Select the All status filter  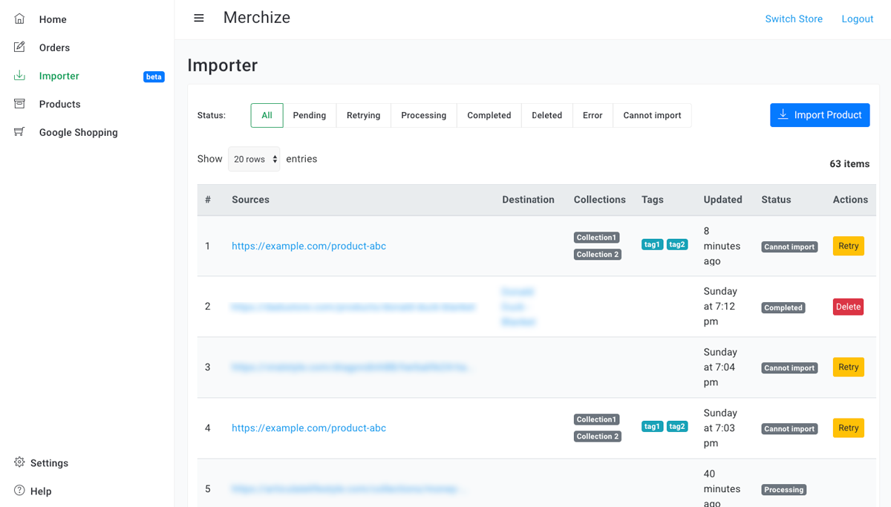click(267, 115)
